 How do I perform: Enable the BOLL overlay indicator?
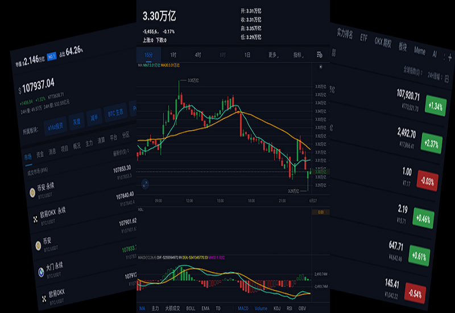coord(190,308)
